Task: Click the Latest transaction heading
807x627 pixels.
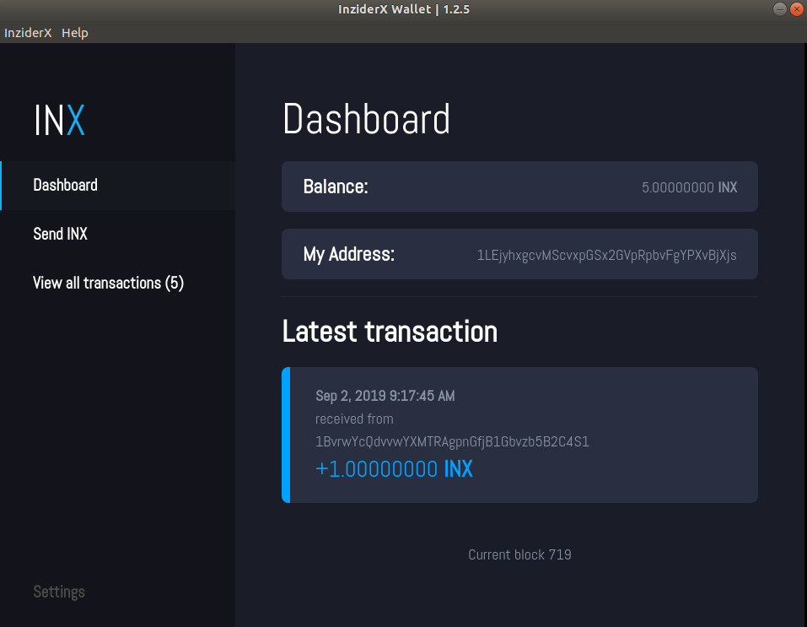Action: click(390, 332)
